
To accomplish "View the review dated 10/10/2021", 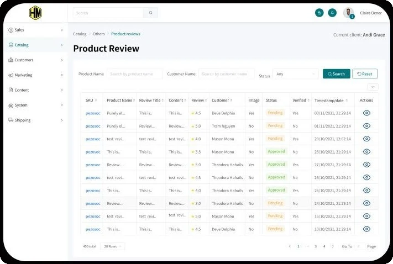I will tap(366, 229).
